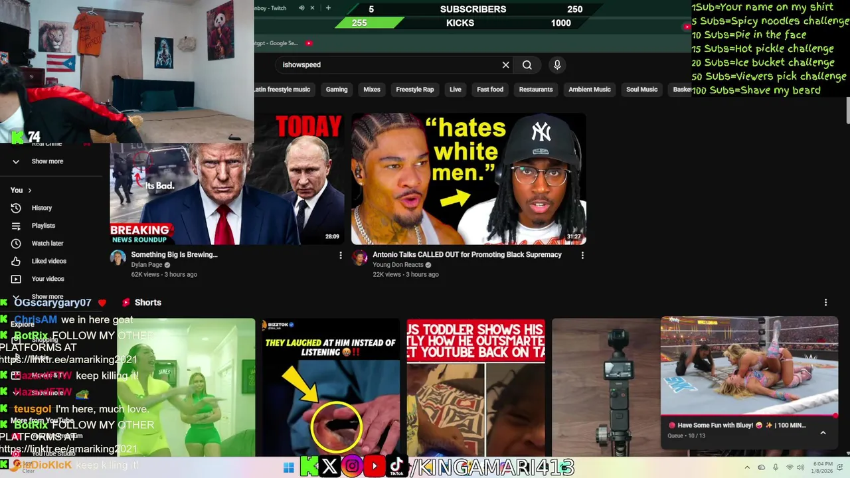Open Dylan Page channel avatar

point(118,258)
